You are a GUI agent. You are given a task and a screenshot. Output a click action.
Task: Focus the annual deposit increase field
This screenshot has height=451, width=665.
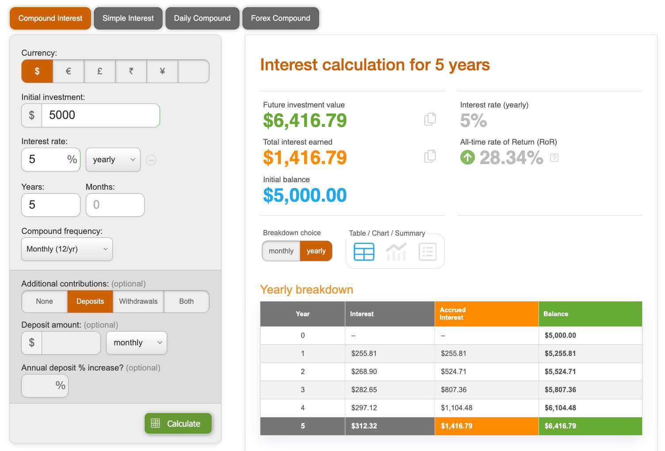click(45, 386)
